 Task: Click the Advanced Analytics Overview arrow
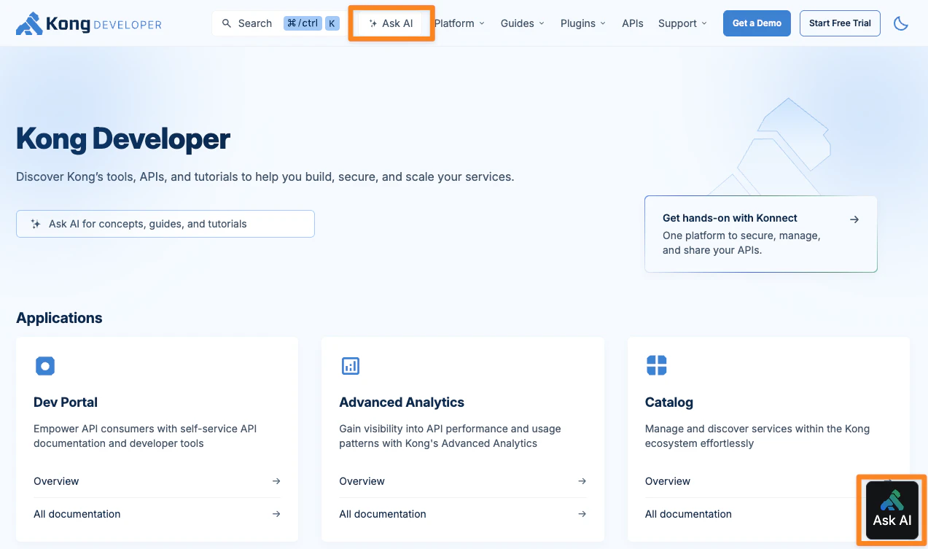coord(582,481)
